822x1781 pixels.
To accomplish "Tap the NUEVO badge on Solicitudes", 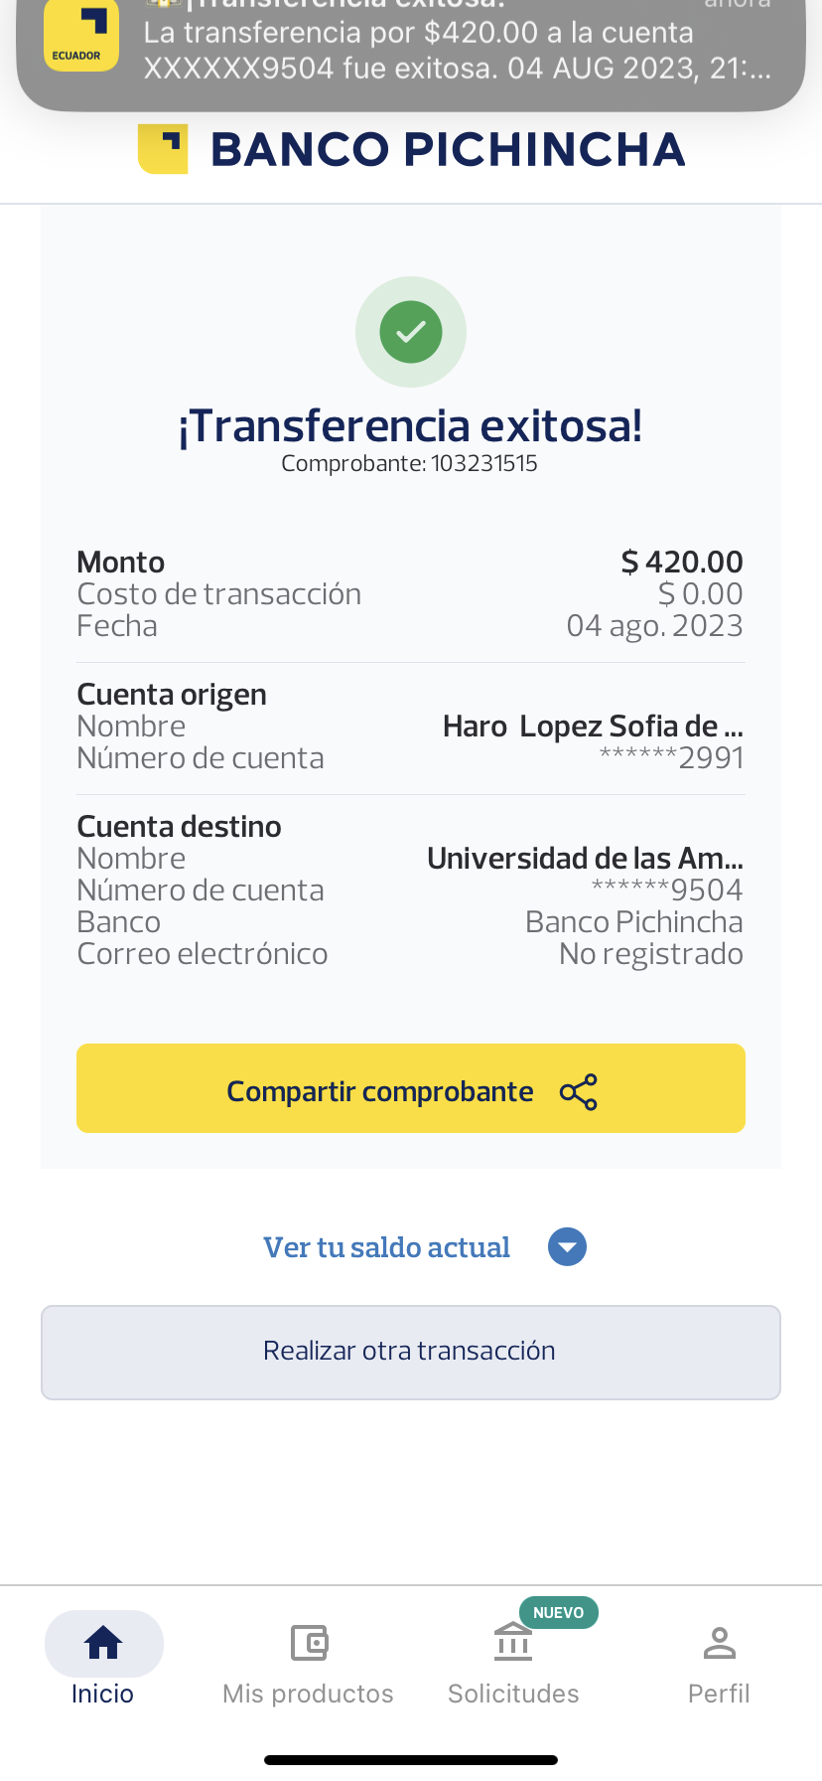I will [x=558, y=1612].
